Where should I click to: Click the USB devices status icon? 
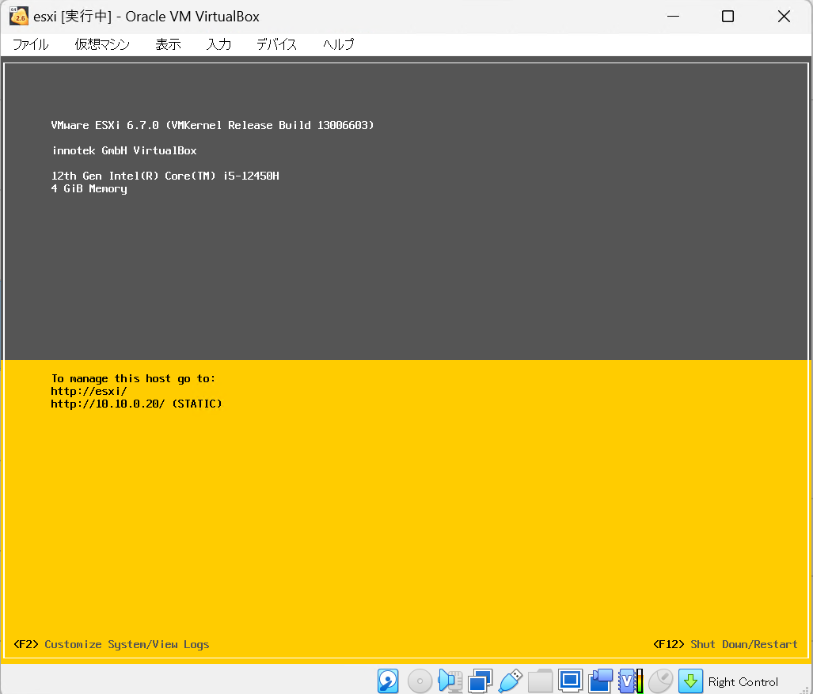pos(510,681)
